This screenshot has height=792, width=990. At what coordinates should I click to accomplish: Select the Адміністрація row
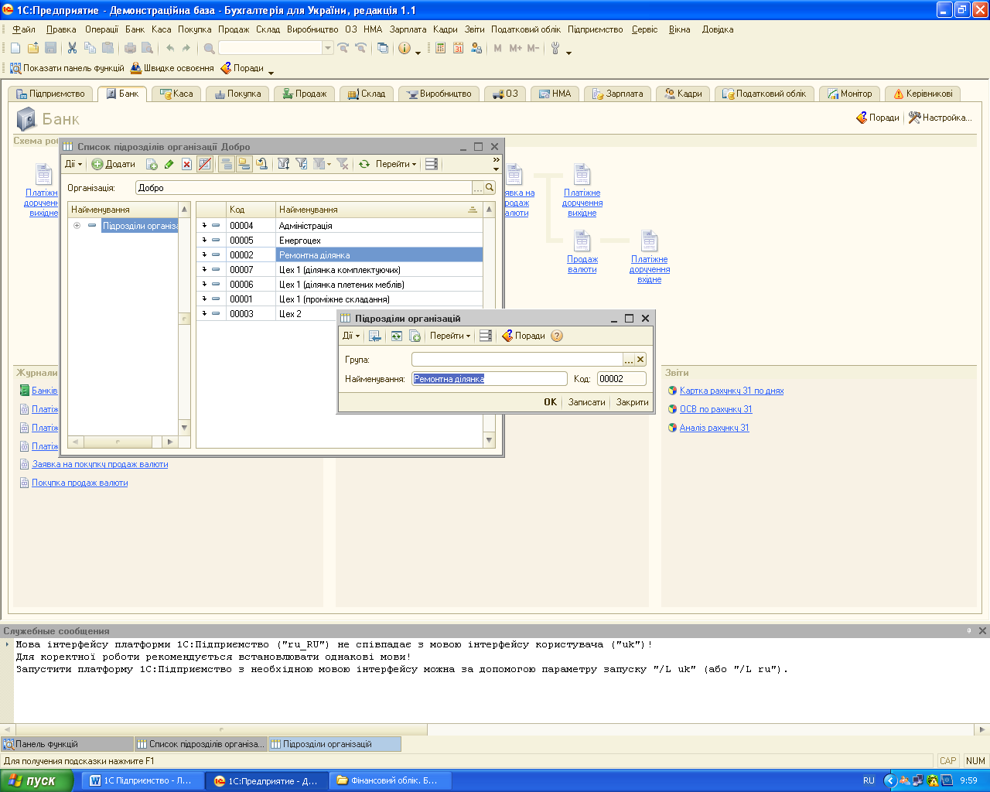click(340, 226)
